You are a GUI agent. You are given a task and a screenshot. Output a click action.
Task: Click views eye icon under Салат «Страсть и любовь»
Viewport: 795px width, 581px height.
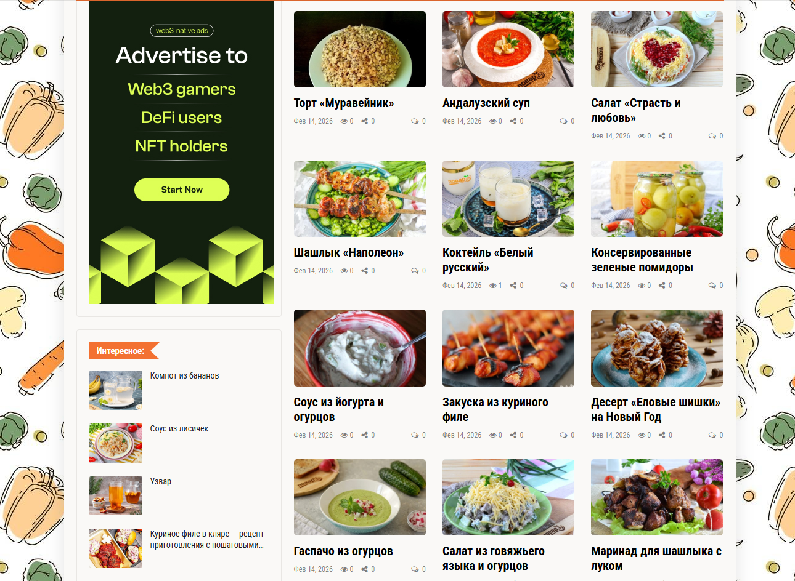tap(642, 136)
